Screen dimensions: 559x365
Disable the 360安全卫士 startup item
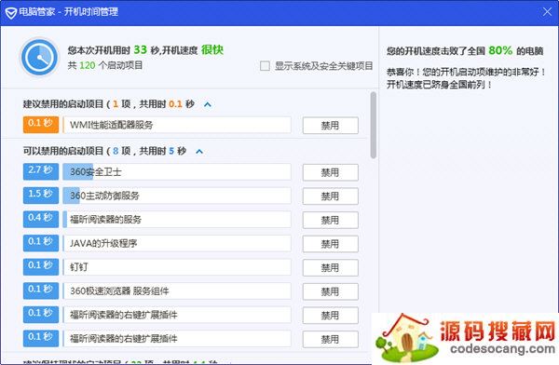[331, 172]
